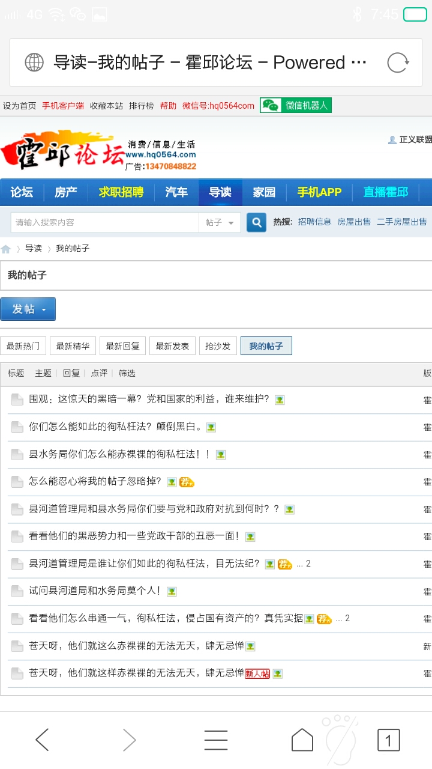Click the red 帮助 link
Viewport: 432px width, 769px height.
pyautogui.click(x=168, y=106)
